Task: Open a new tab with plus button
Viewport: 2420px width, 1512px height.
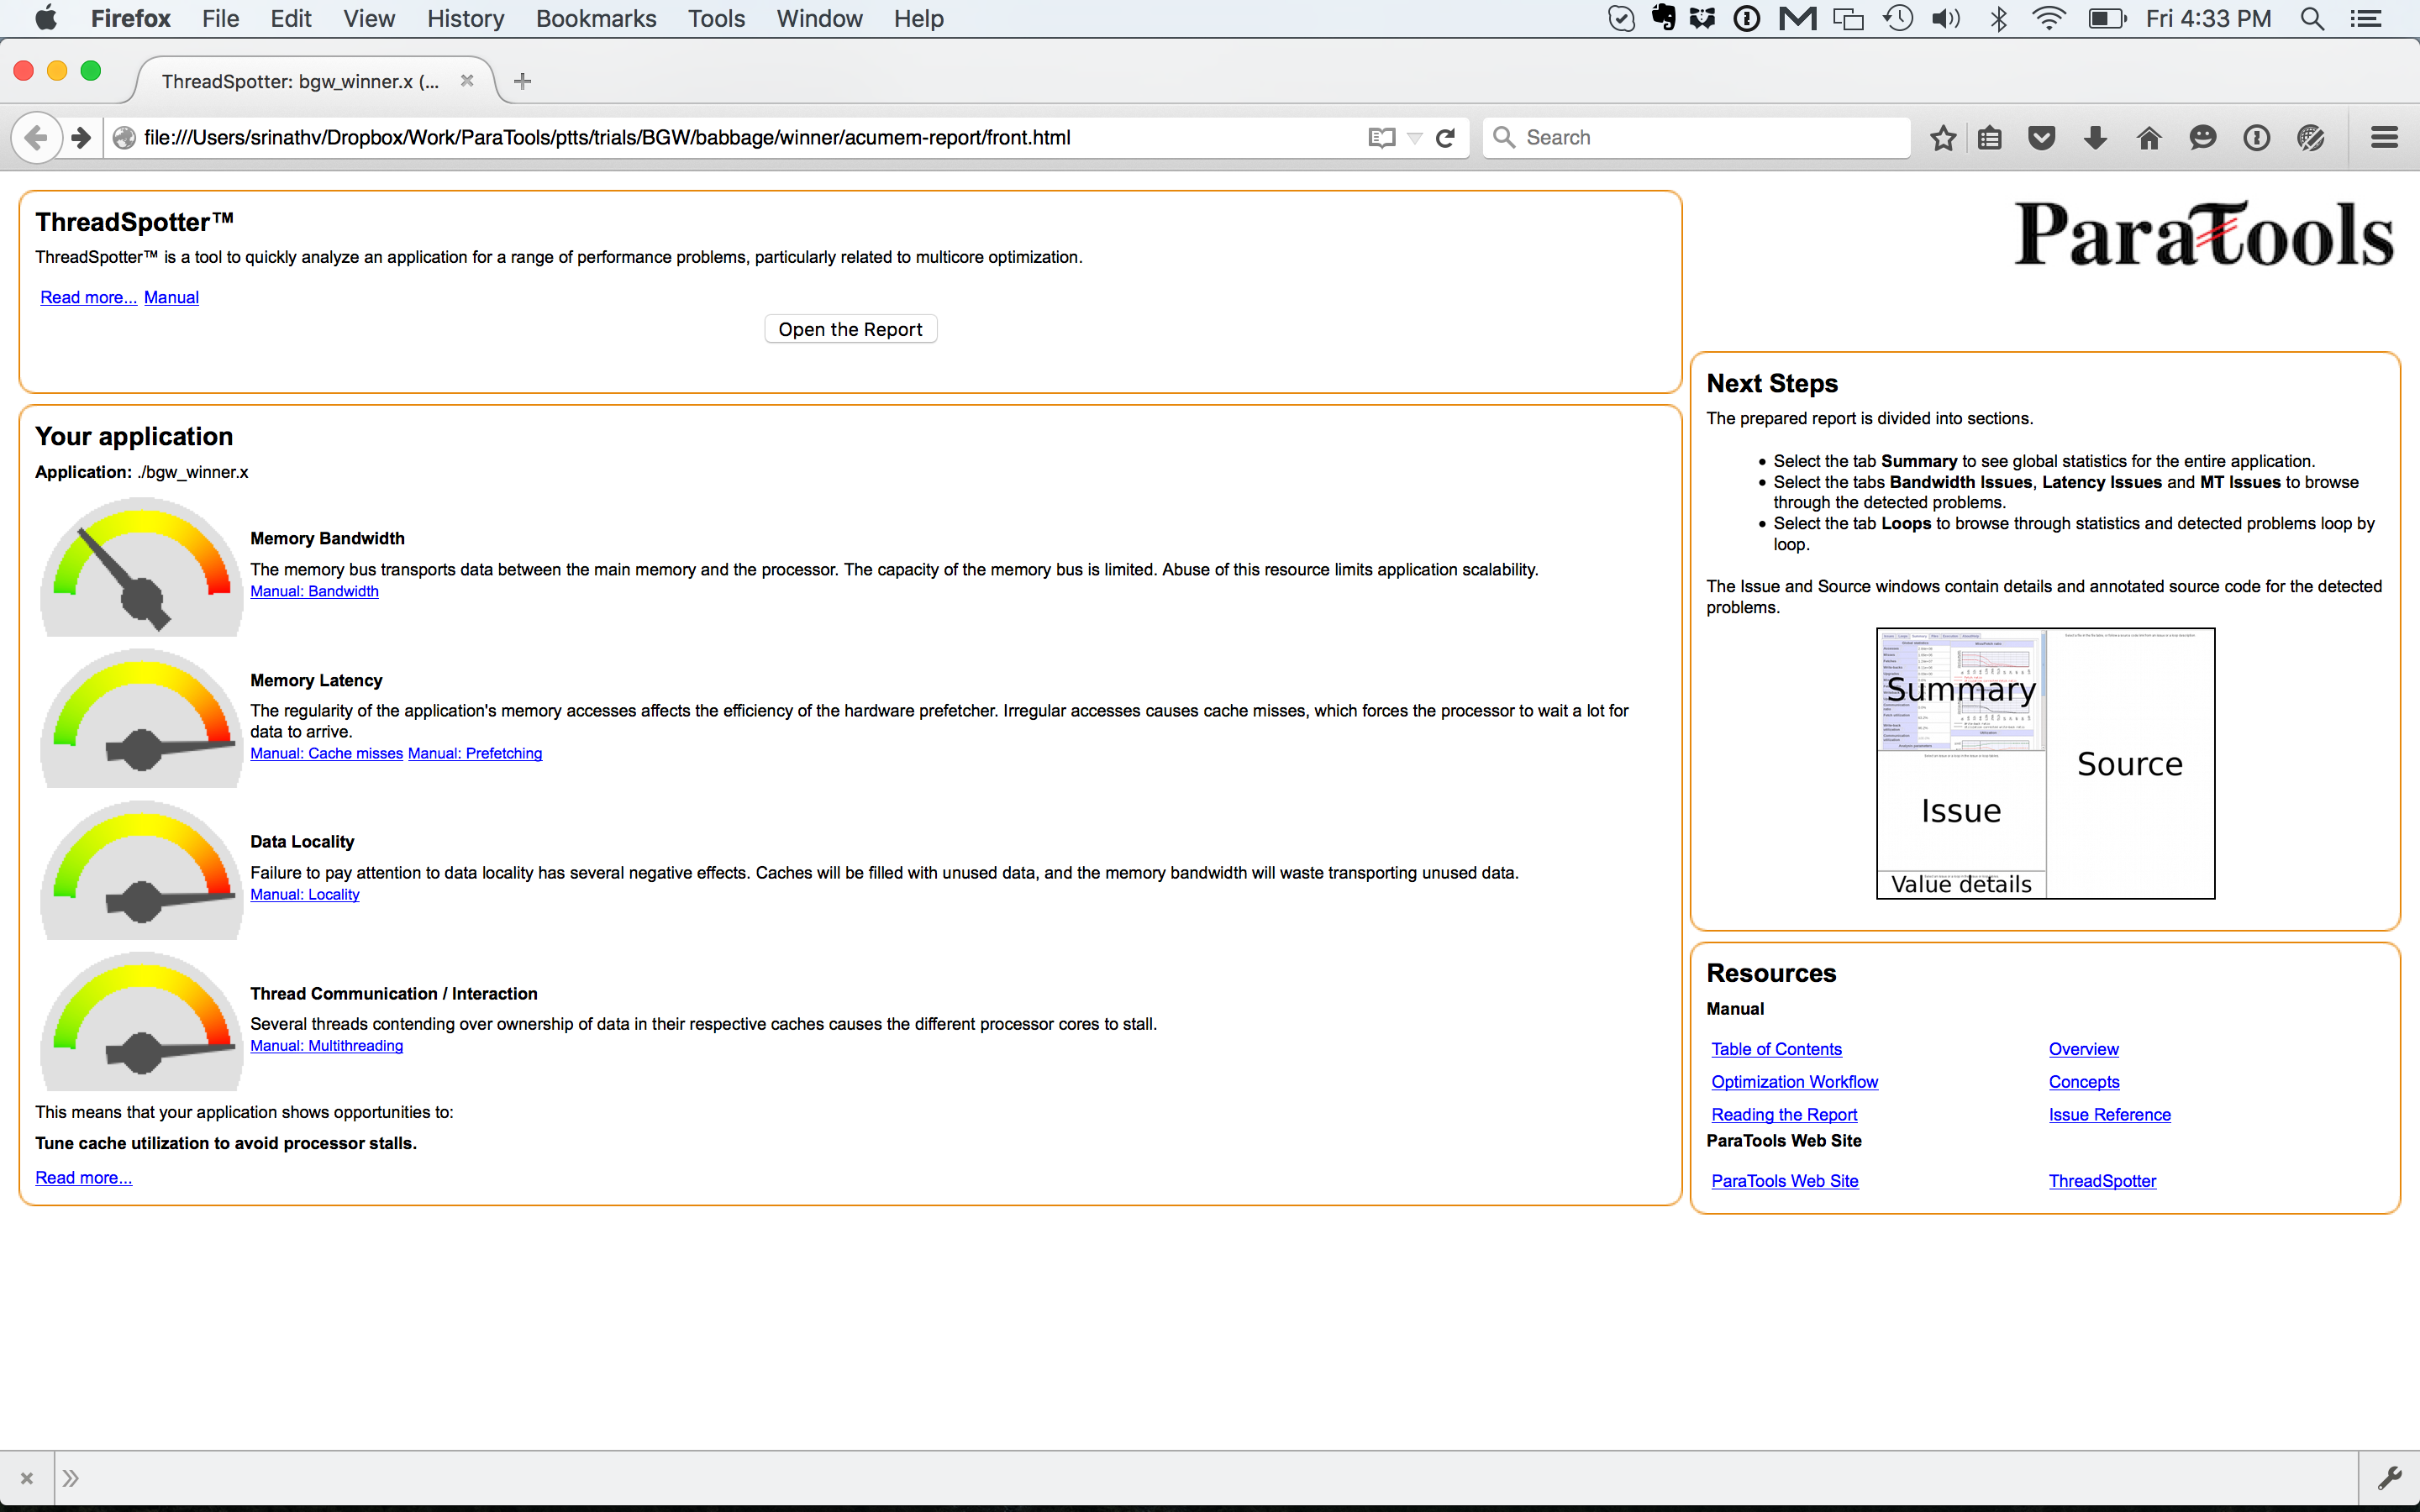Action: [522, 82]
